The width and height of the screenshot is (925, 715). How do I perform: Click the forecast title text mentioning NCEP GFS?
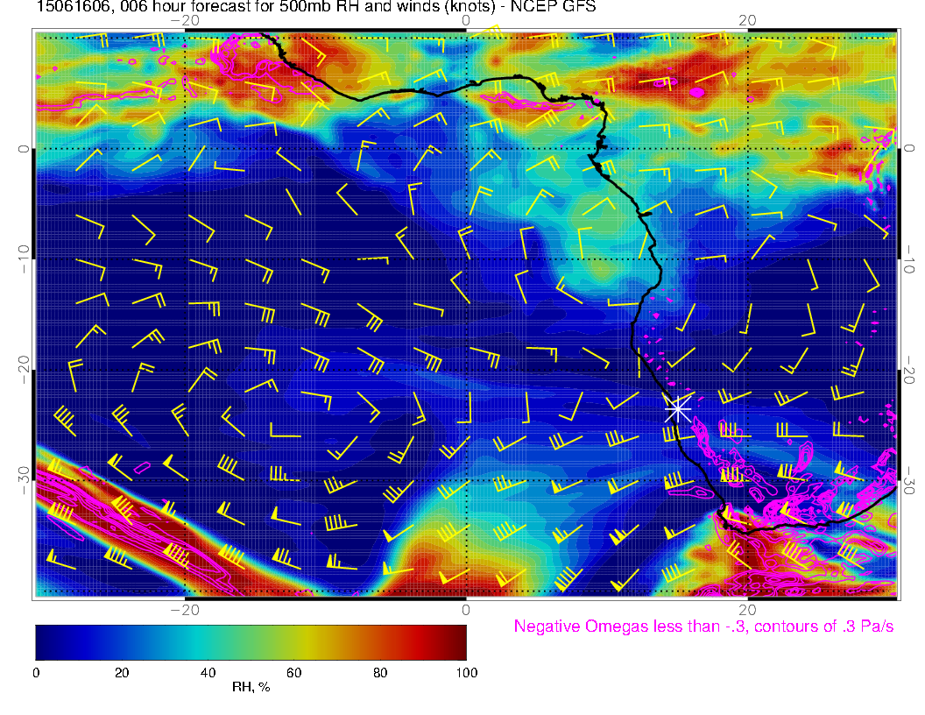pos(316,6)
